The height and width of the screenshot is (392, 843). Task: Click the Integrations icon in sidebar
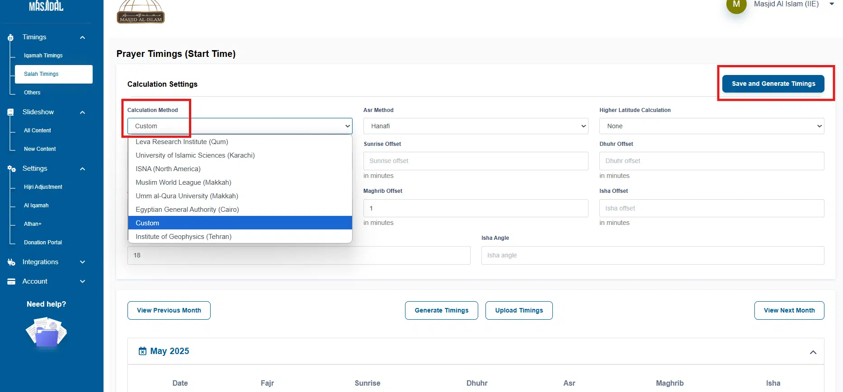(x=11, y=262)
